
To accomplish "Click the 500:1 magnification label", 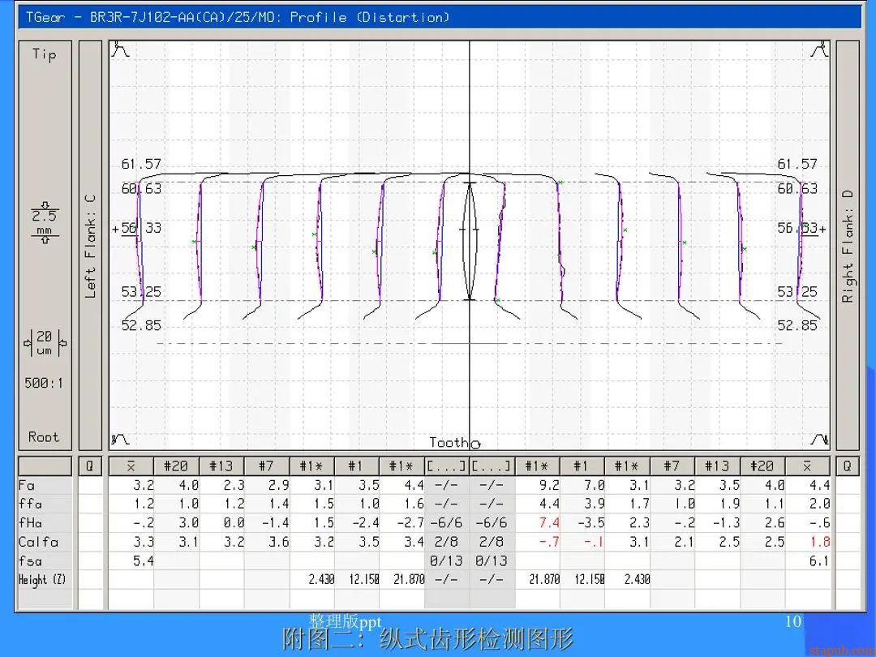I will pyautogui.click(x=44, y=383).
